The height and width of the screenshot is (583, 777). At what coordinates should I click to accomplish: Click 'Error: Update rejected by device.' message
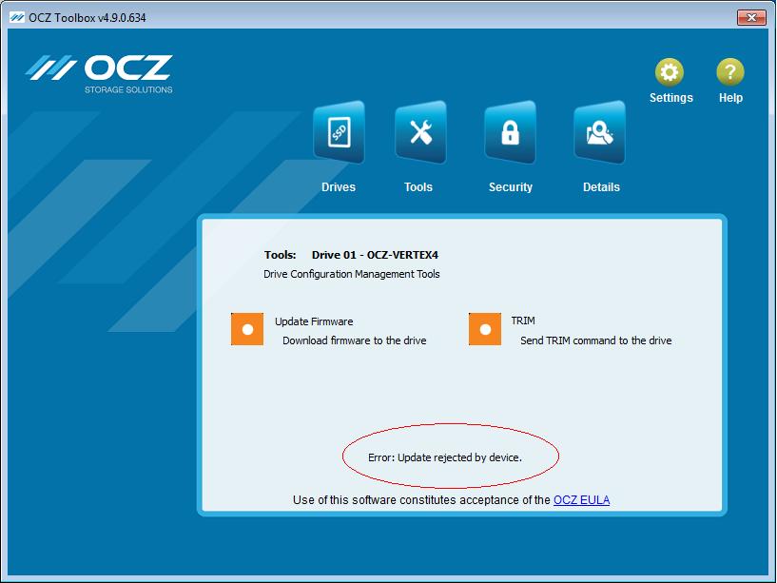(x=445, y=457)
